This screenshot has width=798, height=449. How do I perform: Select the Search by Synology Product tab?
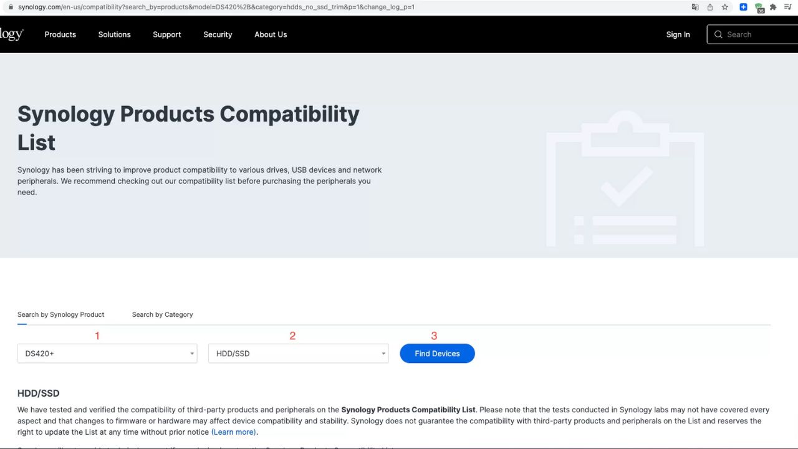[x=61, y=314]
